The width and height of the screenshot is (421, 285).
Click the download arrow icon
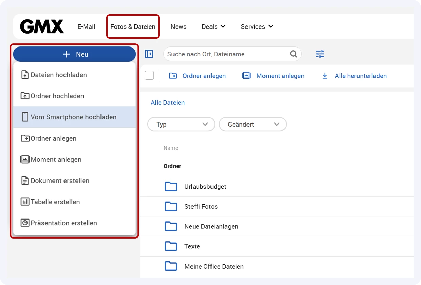tap(325, 76)
